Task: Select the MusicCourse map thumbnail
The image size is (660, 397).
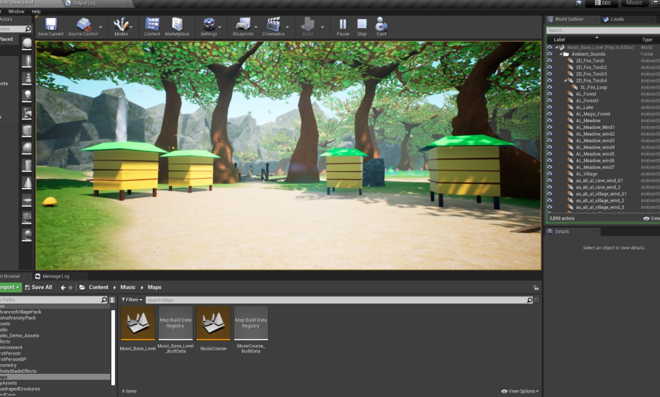Action: tap(213, 323)
